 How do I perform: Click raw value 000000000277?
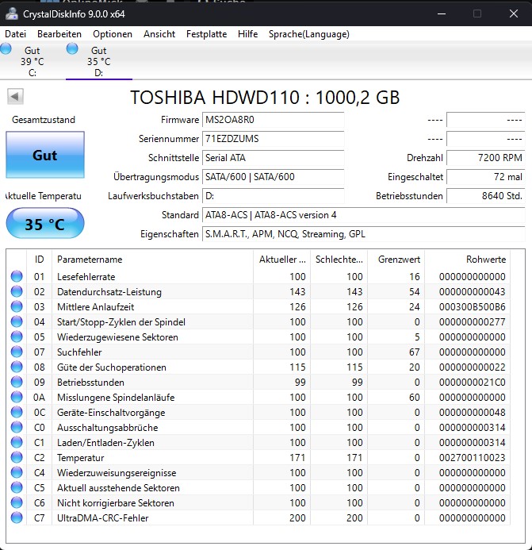[472, 322]
